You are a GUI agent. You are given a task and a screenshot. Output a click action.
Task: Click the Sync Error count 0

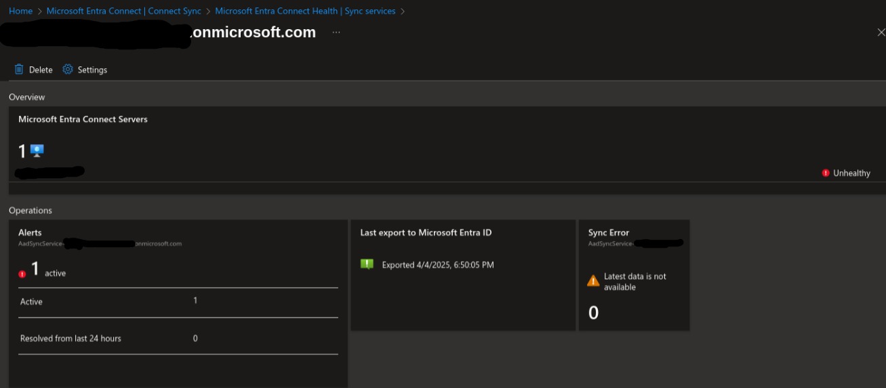point(593,313)
